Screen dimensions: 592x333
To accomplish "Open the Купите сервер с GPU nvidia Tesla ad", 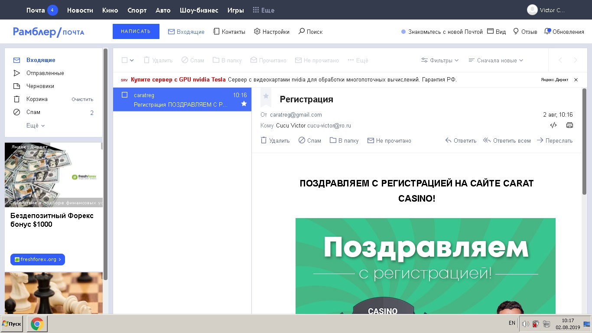I will tap(178, 80).
